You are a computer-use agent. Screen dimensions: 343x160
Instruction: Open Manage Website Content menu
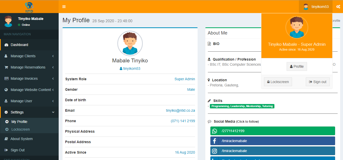click(x=29, y=90)
